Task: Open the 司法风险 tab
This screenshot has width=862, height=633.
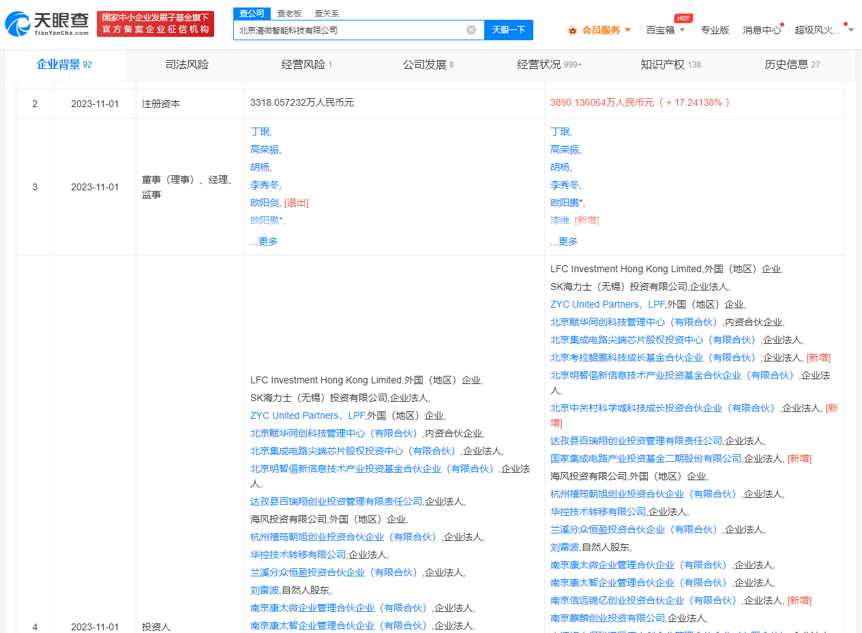Action: click(x=187, y=65)
